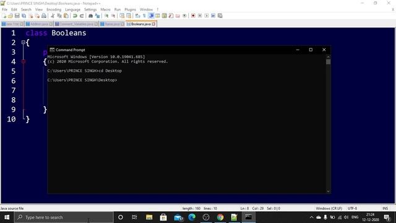Click the Windows (CR LF) status field
The image size is (396, 223).
point(329,208)
